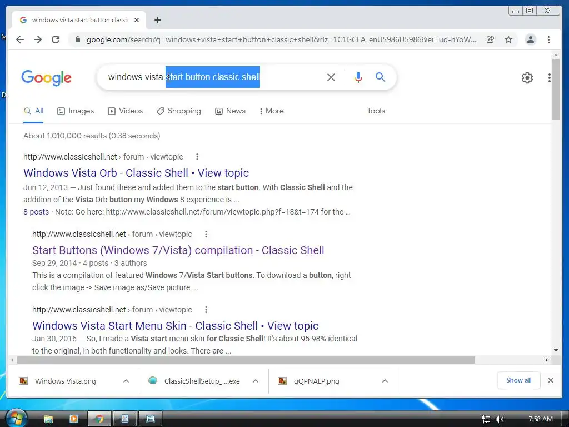Viewport: 569px width, 427px height.
Task: Open search Tools
Action: [376, 111]
